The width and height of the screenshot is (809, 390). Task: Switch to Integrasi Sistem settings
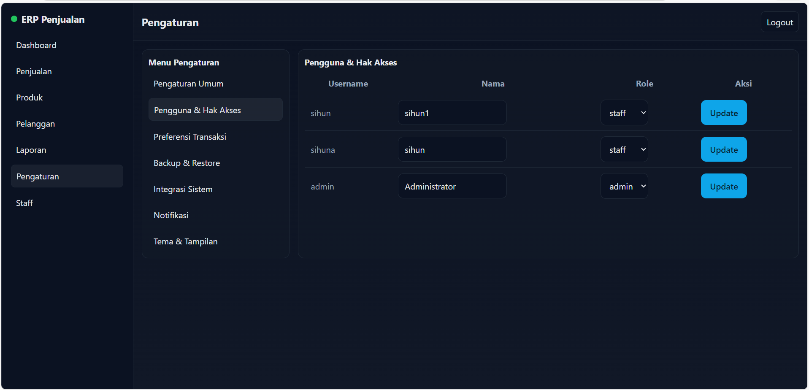point(183,189)
